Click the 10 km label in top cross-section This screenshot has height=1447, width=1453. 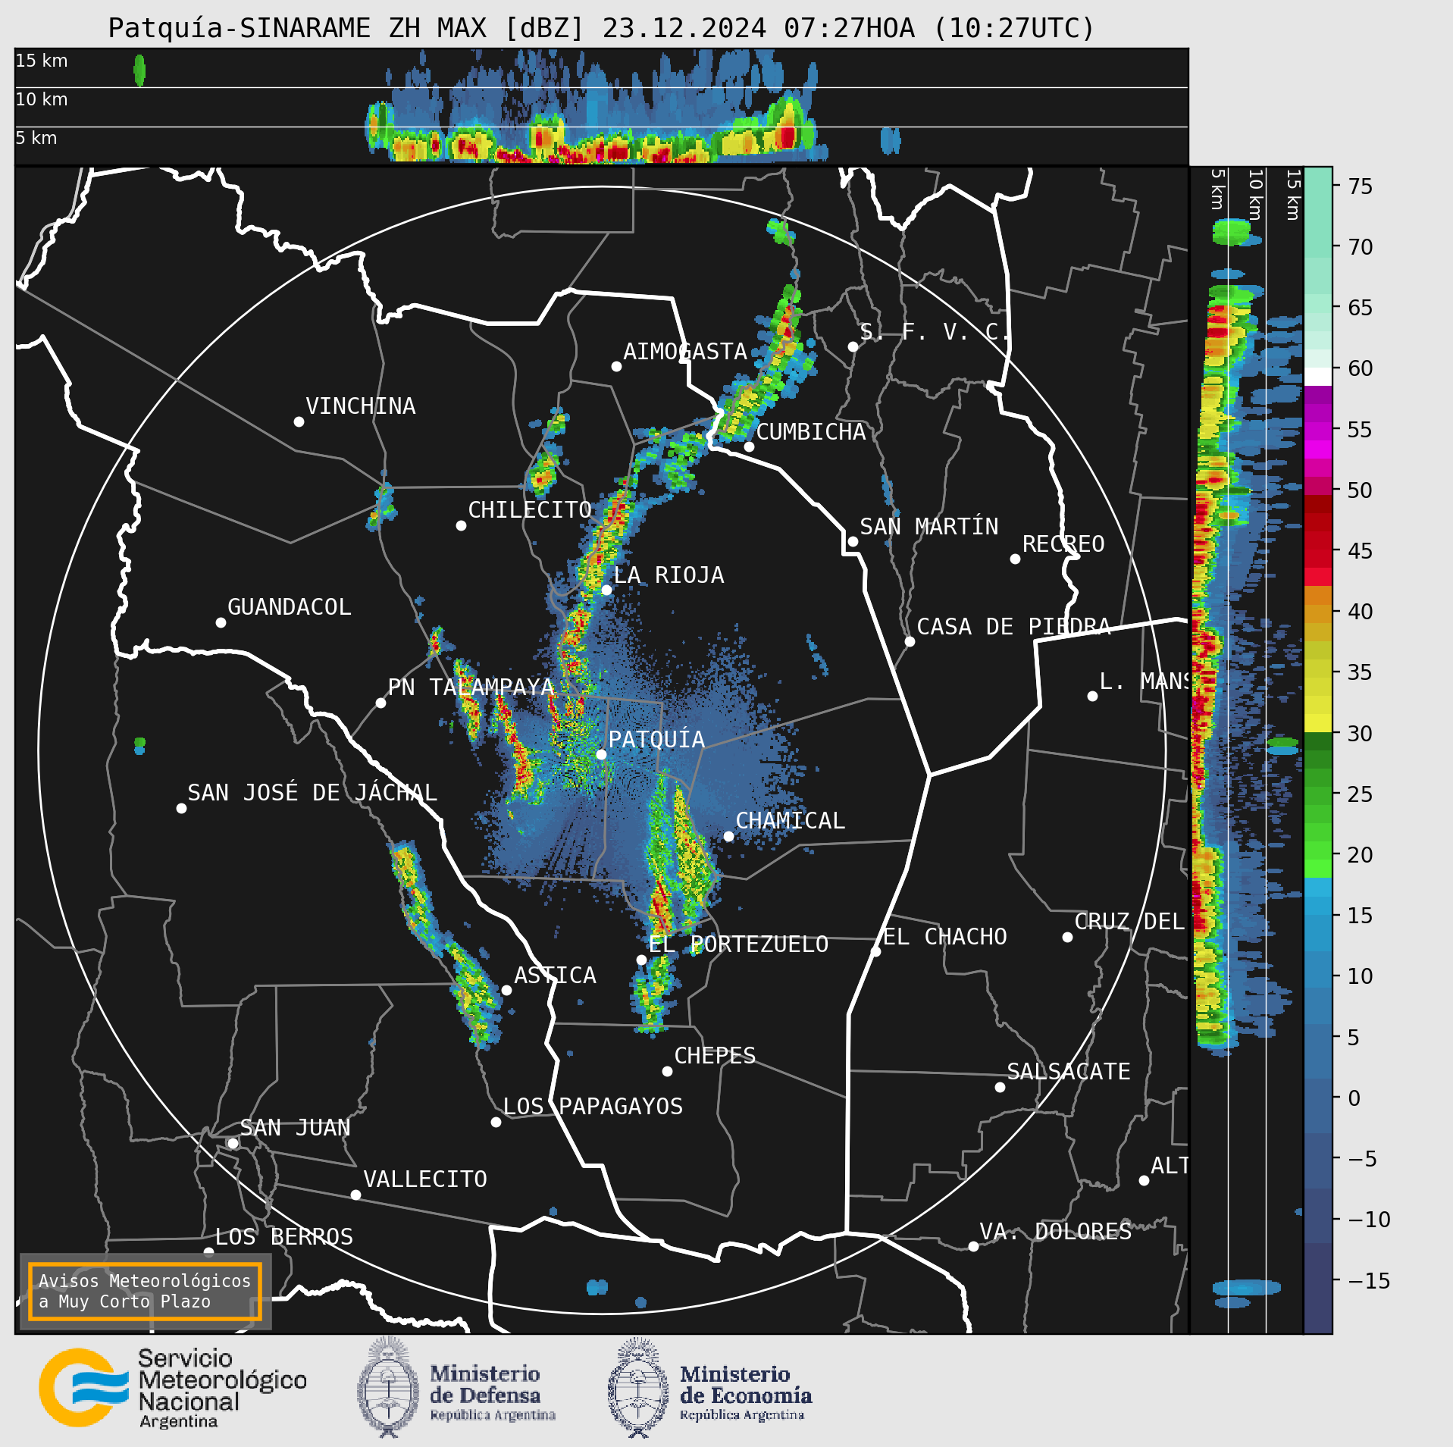pyautogui.click(x=42, y=99)
